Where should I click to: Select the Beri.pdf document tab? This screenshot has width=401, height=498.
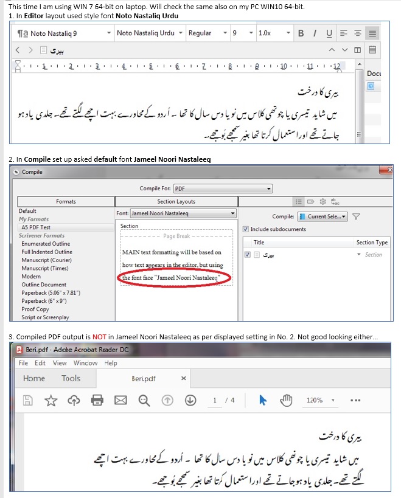pyautogui.click(x=144, y=379)
